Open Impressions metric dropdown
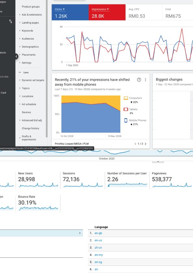 (x=100, y=9)
